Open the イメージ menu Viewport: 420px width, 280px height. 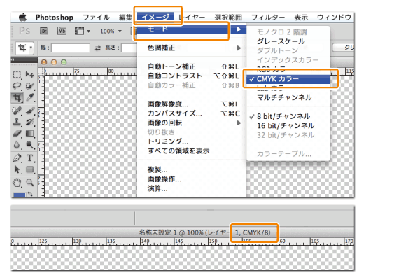pos(155,17)
